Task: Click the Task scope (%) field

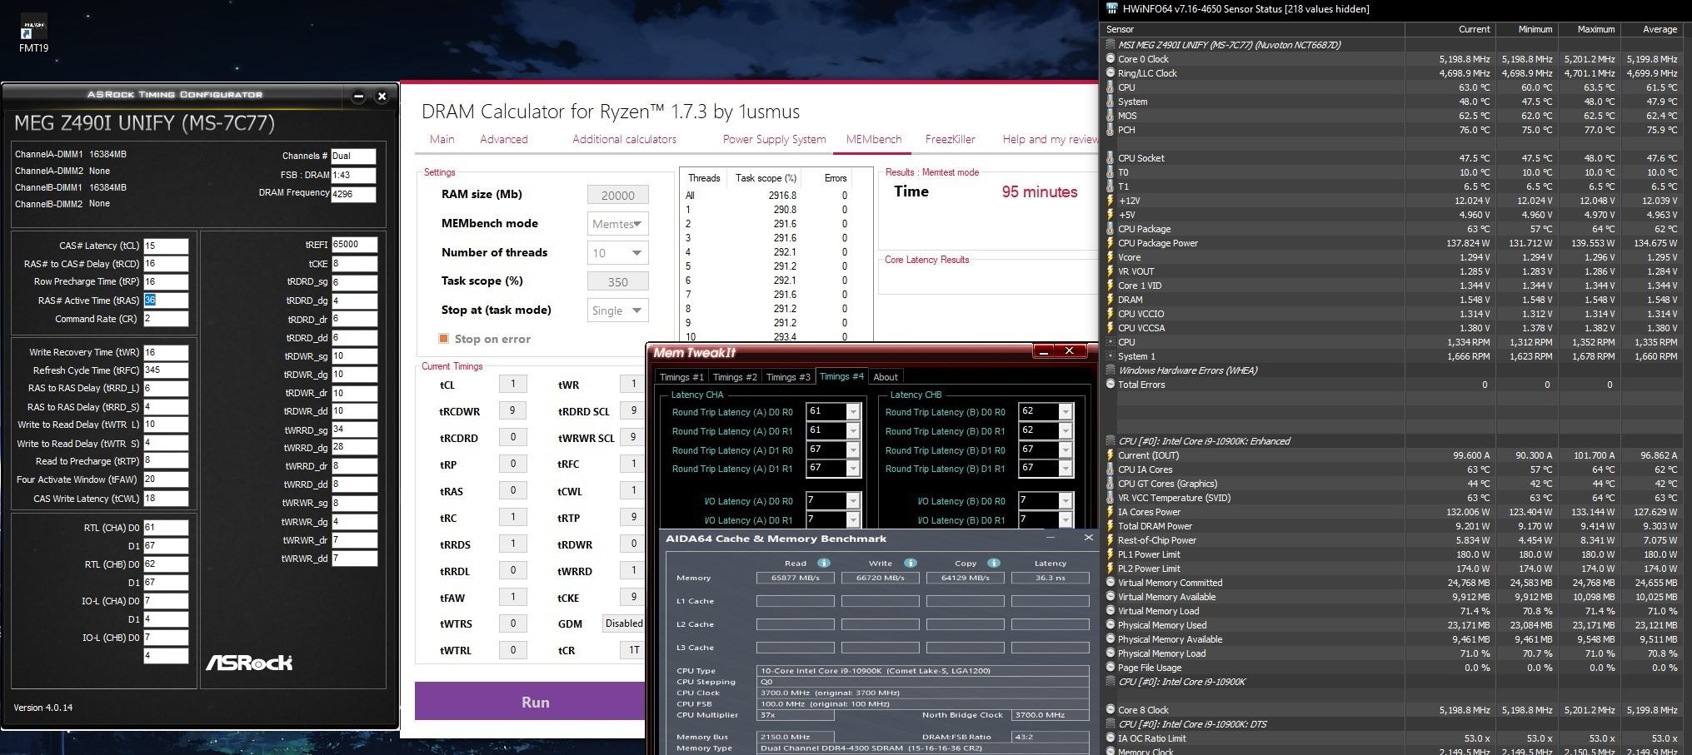Action: click(x=617, y=281)
